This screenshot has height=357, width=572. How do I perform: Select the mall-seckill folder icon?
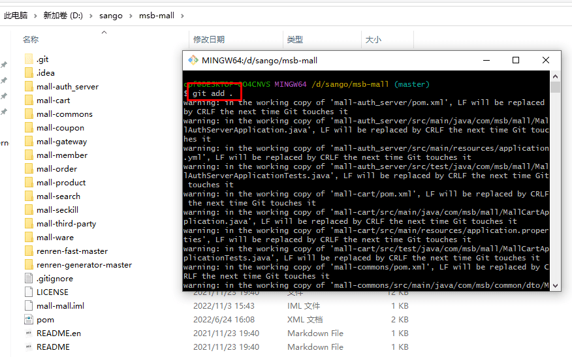[x=29, y=210]
